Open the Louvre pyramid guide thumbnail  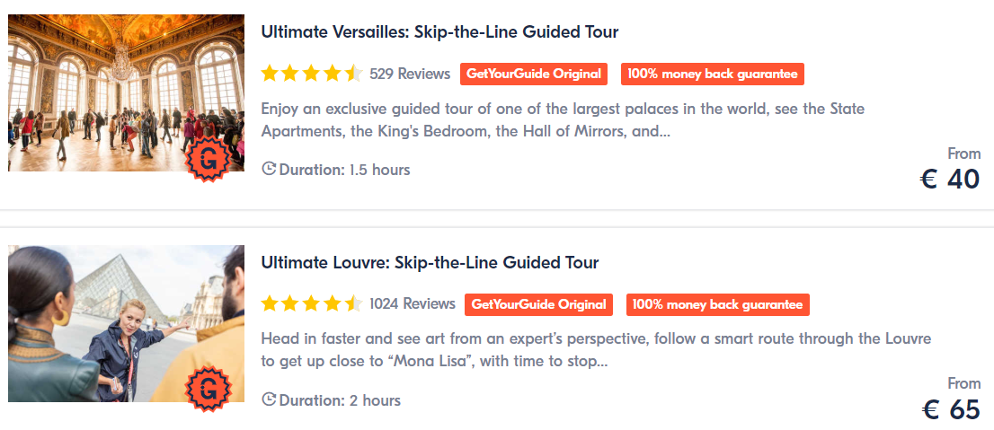[x=126, y=323]
